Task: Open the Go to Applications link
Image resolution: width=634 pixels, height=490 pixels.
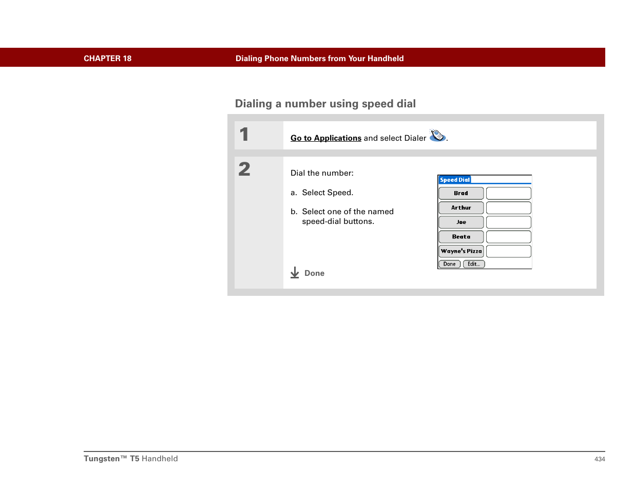Action: coord(326,138)
